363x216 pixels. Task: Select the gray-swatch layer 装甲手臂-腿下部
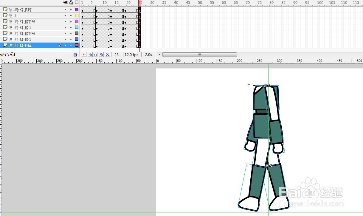pyautogui.click(x=22, y=33)
